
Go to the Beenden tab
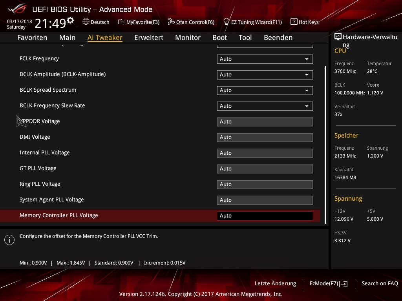point(278,37)
